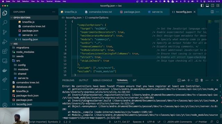This screenshot has height=124, width=222.
Task: Change end of line sequence LF
Action: coord(159,122)
